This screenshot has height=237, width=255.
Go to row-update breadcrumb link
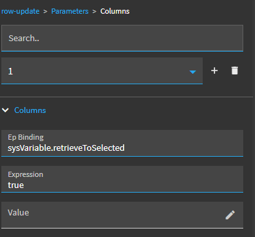pos(20,11)
